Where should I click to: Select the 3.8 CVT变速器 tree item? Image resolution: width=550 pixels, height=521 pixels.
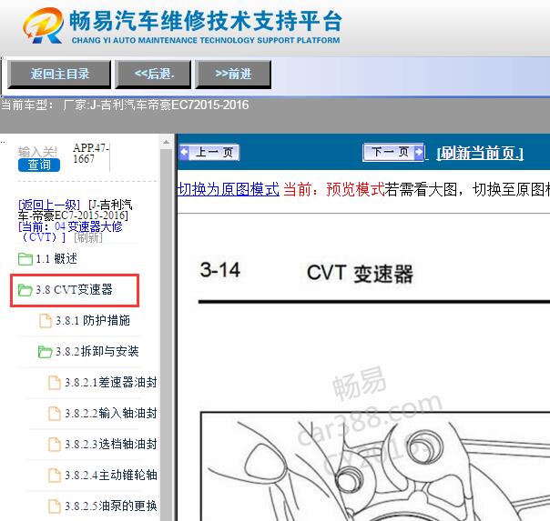pyautogui.click(x=74, y=289)
